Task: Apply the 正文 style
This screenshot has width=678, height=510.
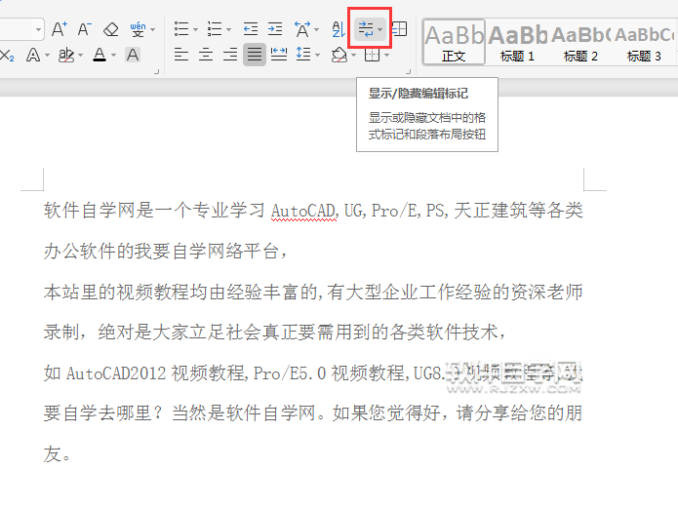Action: pyautogui.click(x=454, y=42)
